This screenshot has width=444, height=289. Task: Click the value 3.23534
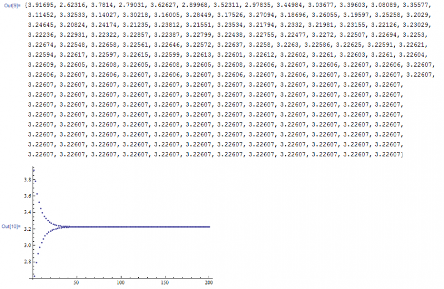click(230, 25)
